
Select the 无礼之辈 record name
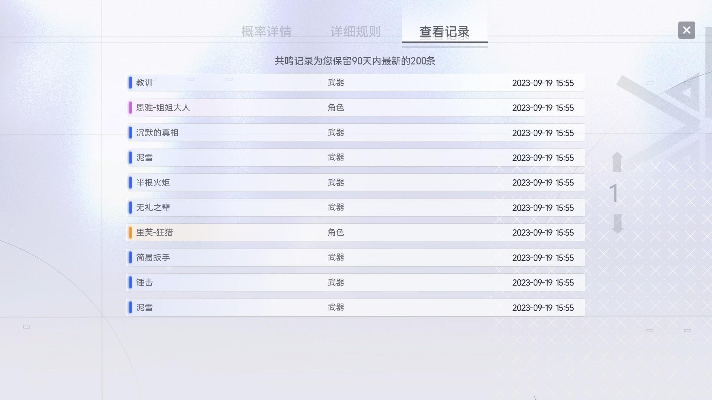pos(153,207)
